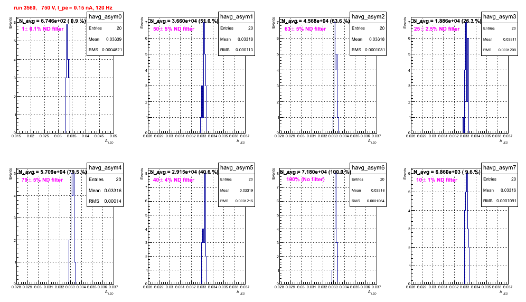
Task: Click the N_avg = 4.568e+04 label
Action: [x=315, y=21]
